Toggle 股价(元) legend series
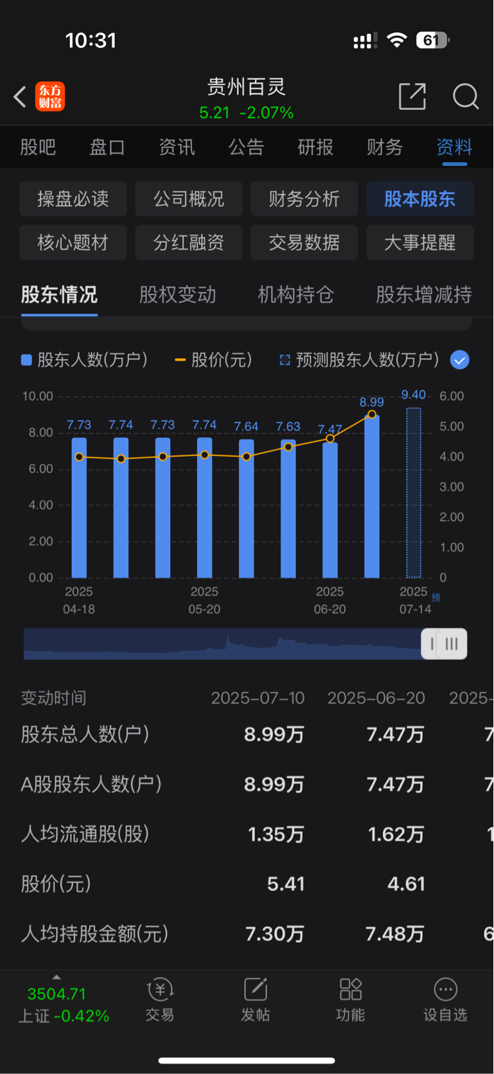 coord(213,360)
